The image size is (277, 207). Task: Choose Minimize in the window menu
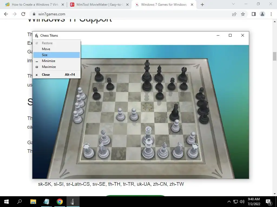click(x=57, y=61)
